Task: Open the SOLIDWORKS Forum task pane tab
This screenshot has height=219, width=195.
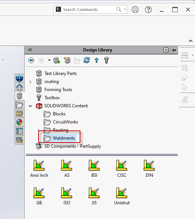Action: tap(19, 140)
